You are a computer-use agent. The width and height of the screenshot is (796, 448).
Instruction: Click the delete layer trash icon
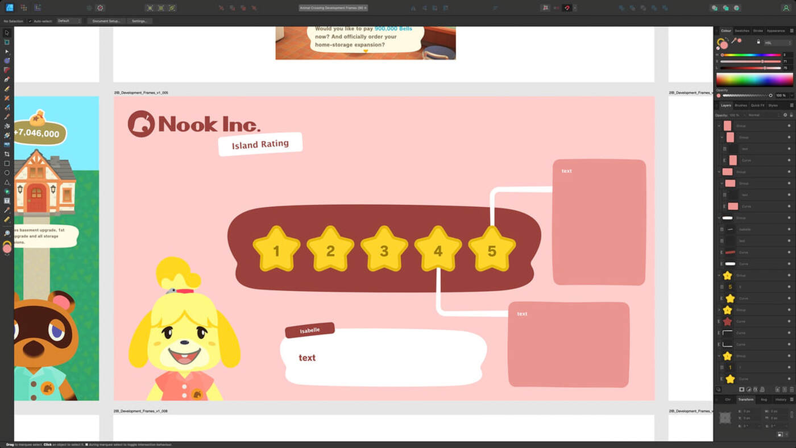coord(792,389)
